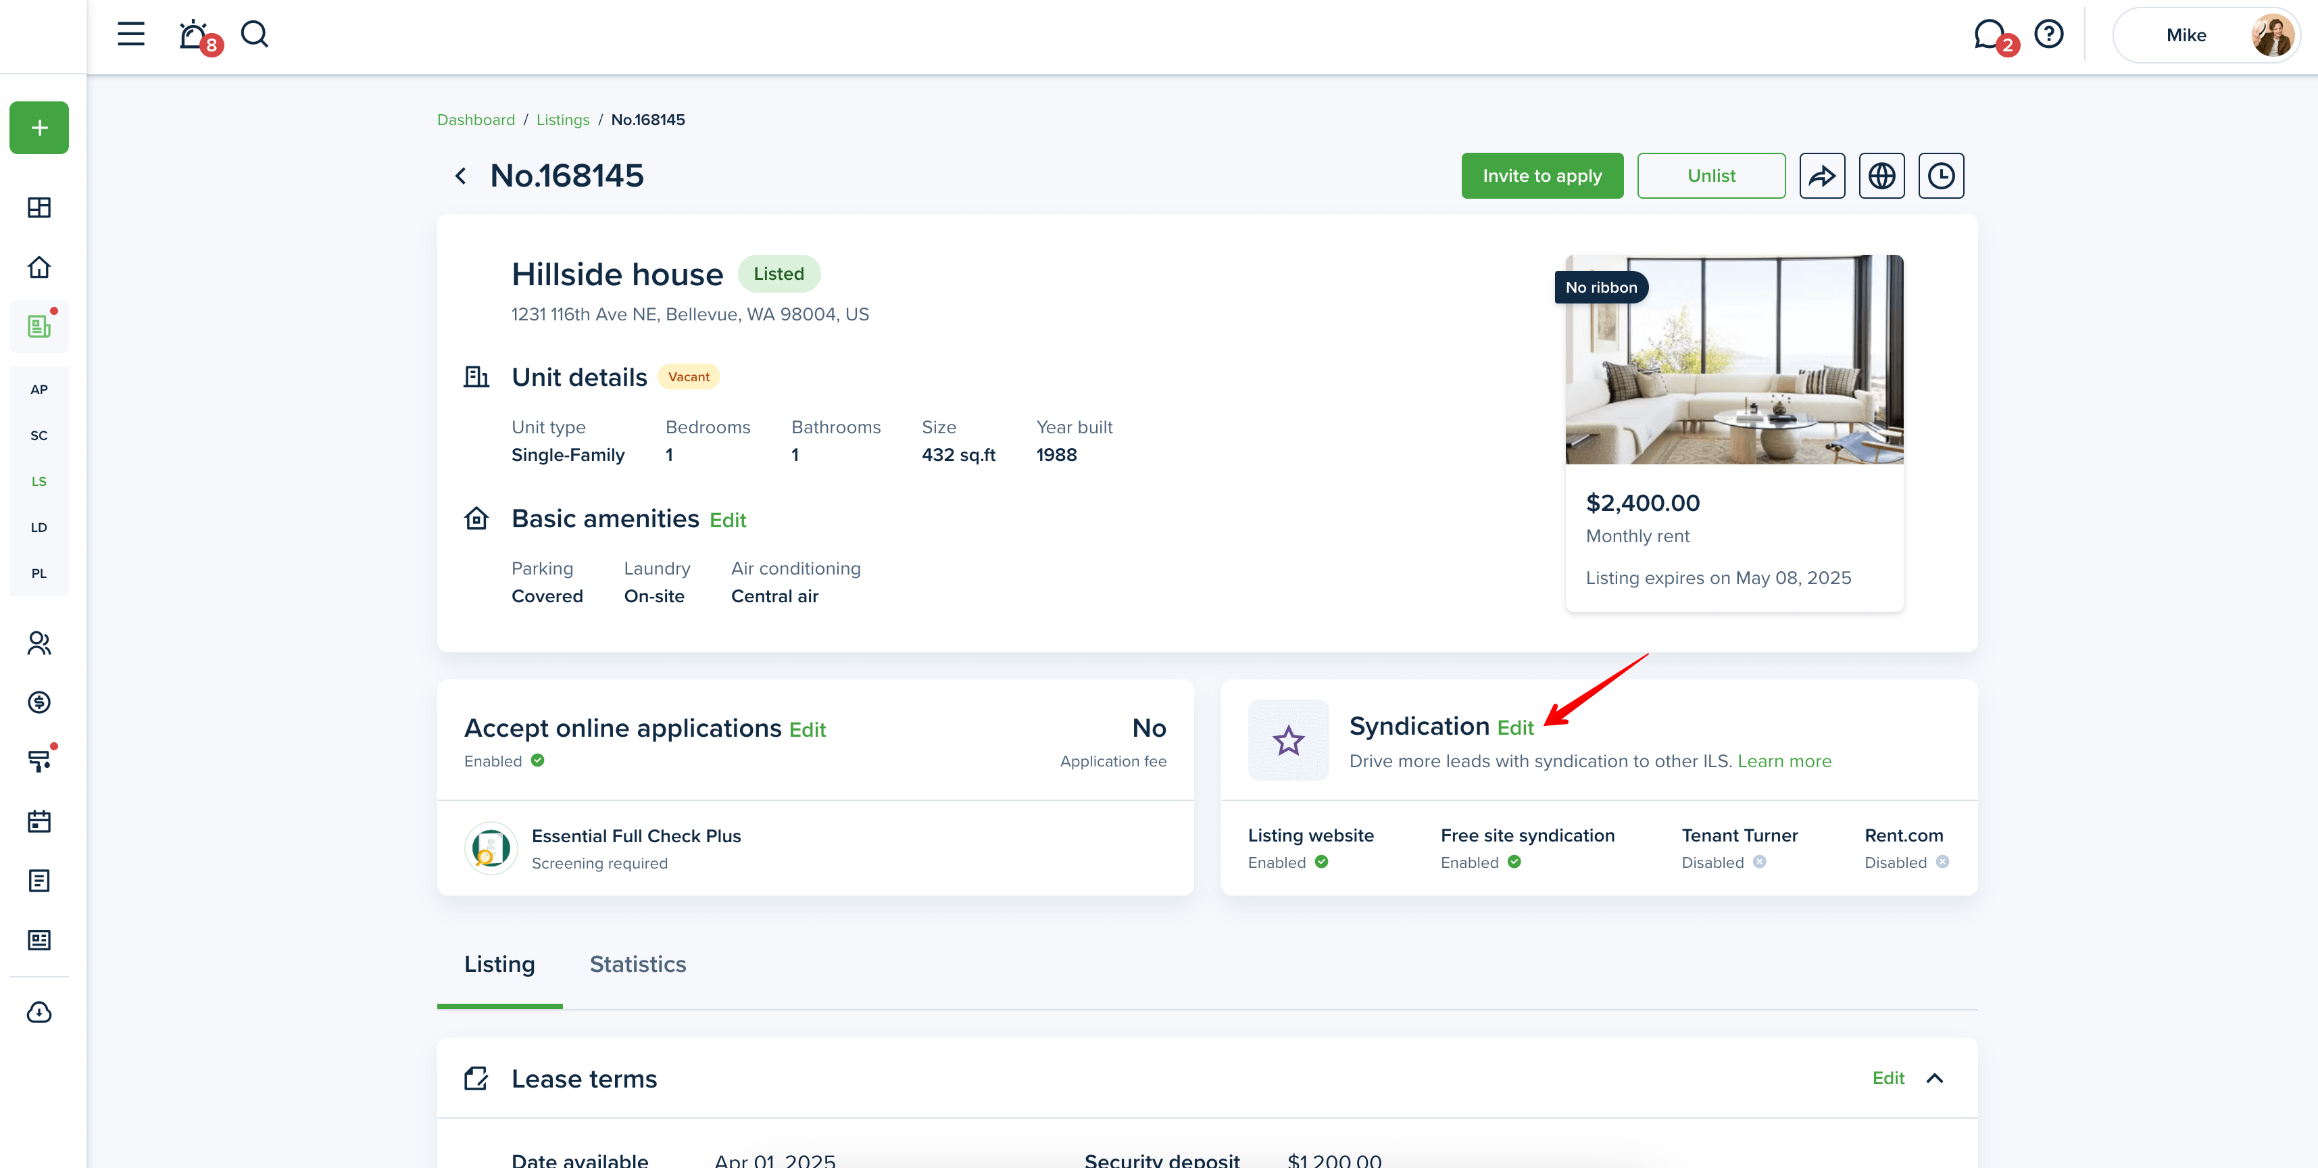Viewport: 2318px width, 1168px height.
Task: Click the Lease terms pencil icon
Action: tap(476, 1078)
